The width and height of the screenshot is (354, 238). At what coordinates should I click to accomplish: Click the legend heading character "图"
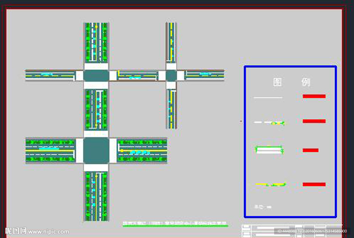coord(277,82)
